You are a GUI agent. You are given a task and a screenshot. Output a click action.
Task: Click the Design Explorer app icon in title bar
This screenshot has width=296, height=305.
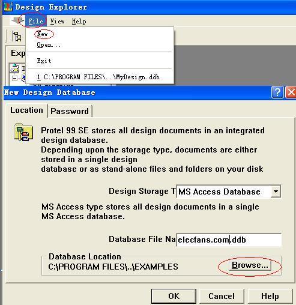(x=8, y=7)
